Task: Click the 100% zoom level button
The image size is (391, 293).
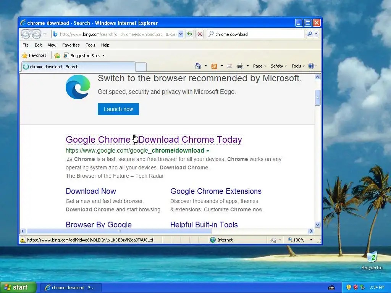Action: pos(296,240)
